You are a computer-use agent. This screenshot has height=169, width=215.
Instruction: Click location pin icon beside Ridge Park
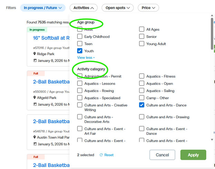(35, 54)
